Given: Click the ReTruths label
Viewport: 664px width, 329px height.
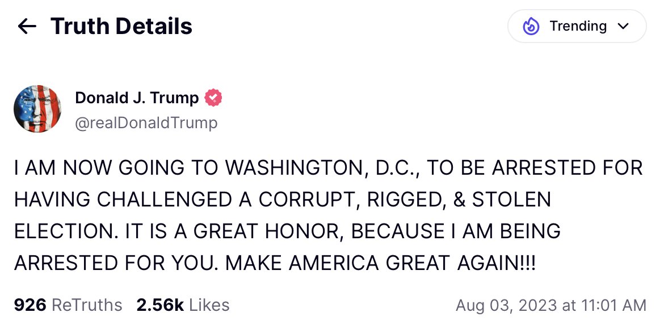Looking at the screenshot, I should [87, 305].
